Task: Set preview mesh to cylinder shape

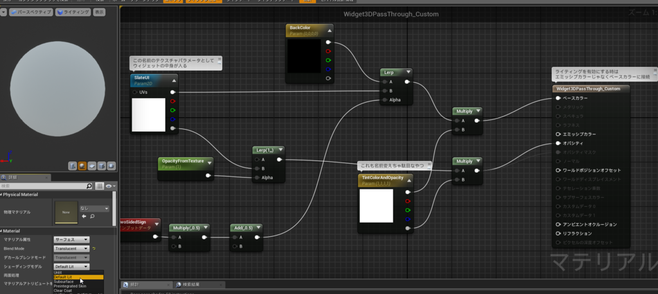Action: pos(72,166)
